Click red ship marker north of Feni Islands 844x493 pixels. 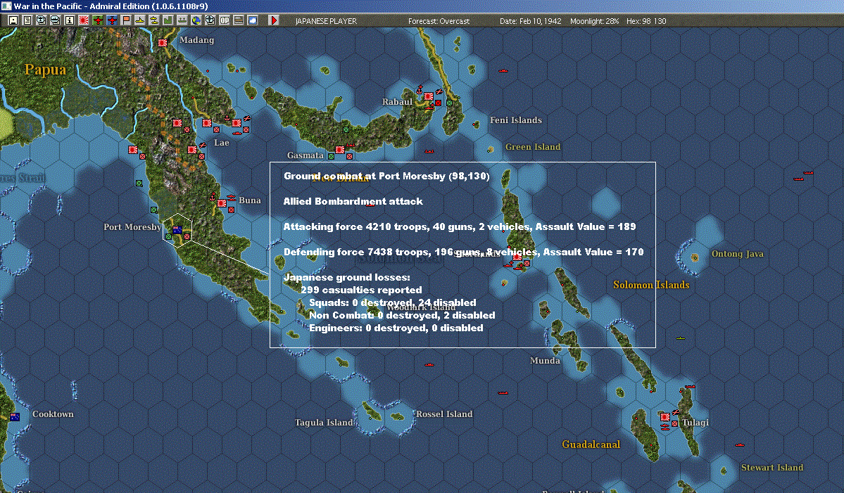click(x=503, y=70)
